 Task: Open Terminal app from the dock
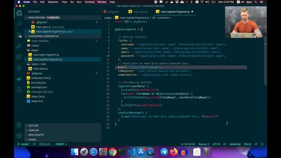[122, 152]
